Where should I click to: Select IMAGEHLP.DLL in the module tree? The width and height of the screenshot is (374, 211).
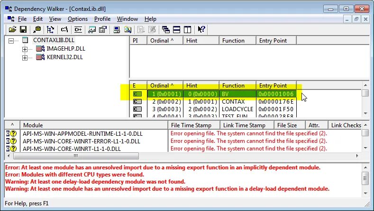[x=66, y=49]
